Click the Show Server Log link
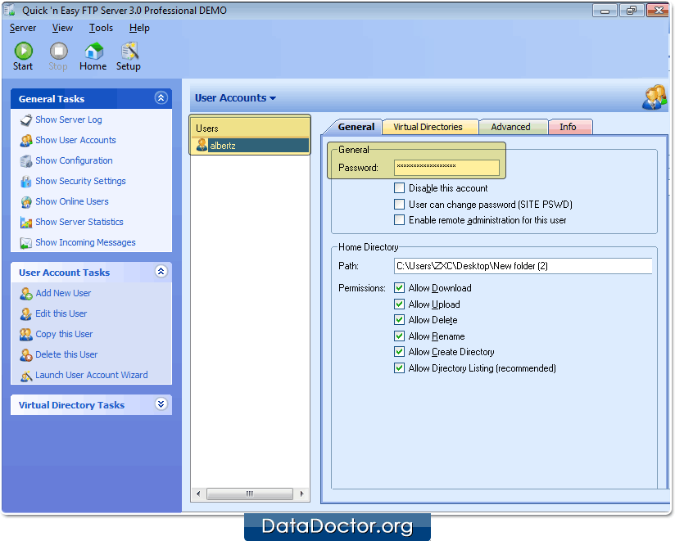This screenshot has width=675, height=541. click(x=69, y=119)
